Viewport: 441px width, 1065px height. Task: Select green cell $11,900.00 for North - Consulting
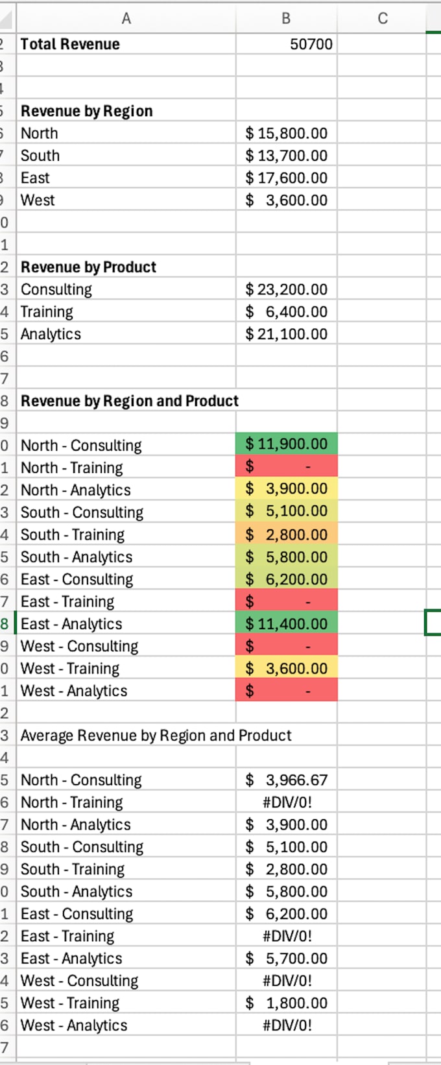tap(286, 444)
